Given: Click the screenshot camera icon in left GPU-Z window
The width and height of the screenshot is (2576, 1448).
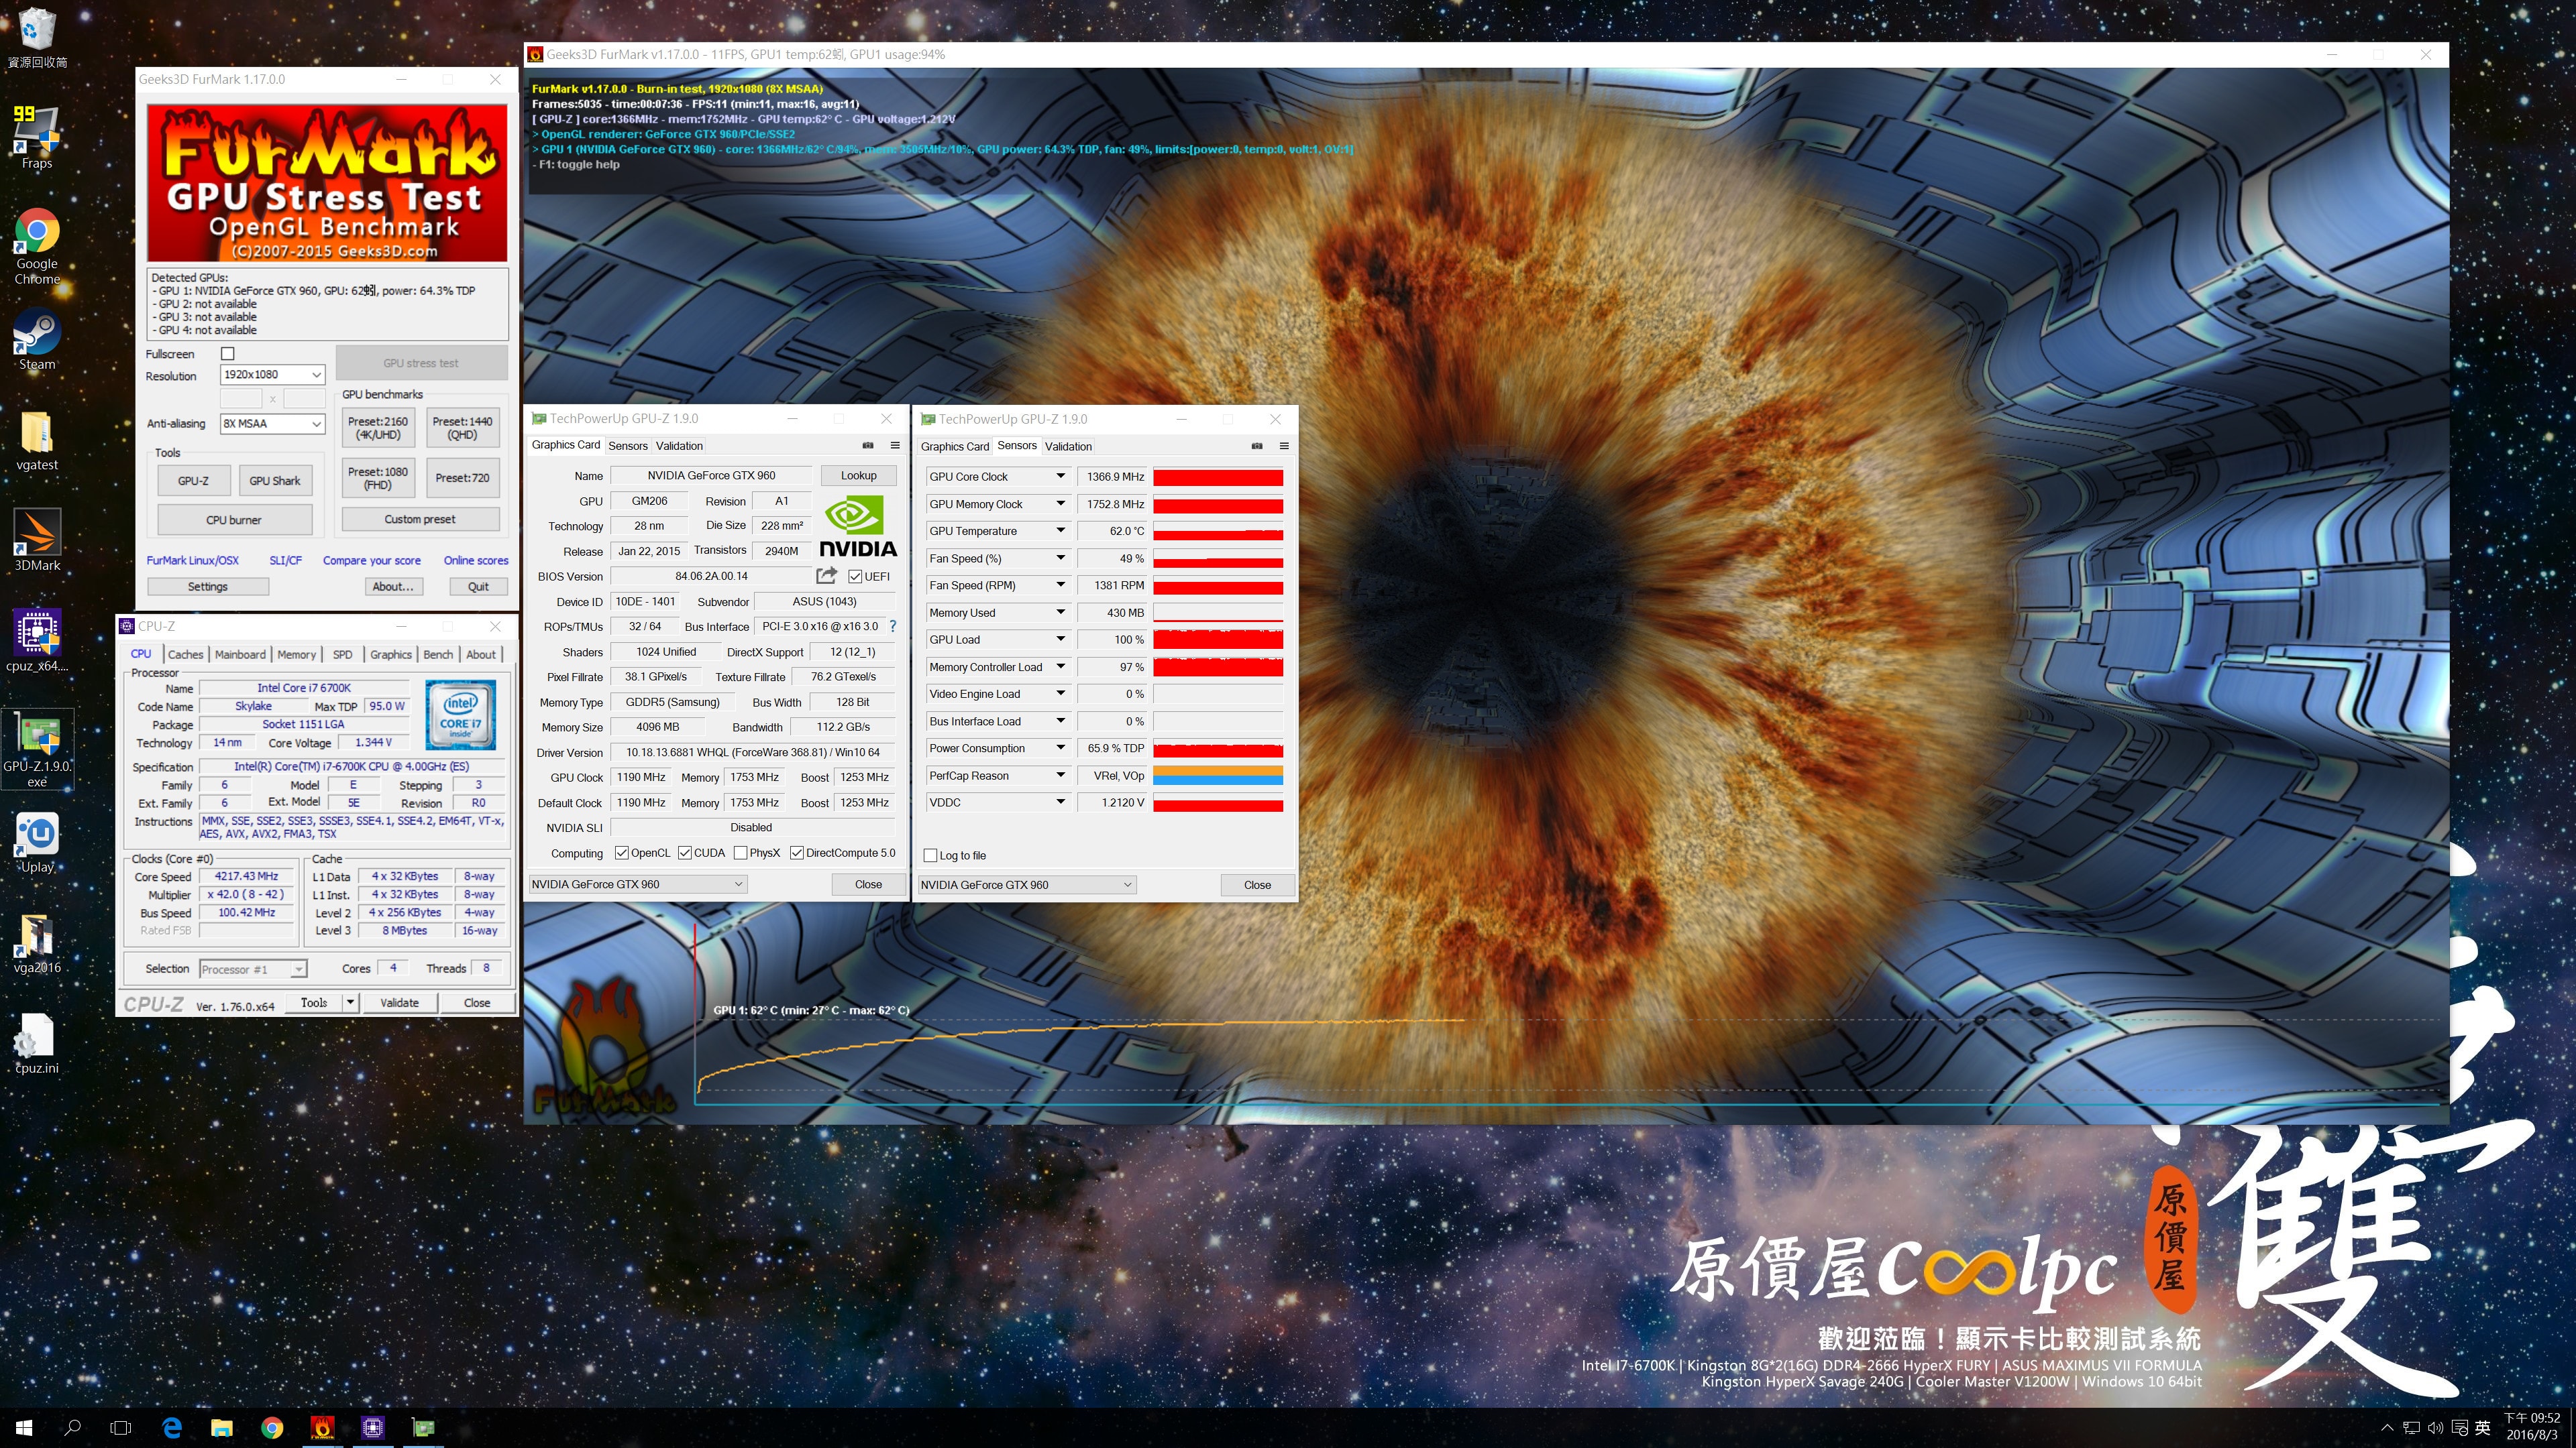Looking at the screenshot, I should [868, 446].
